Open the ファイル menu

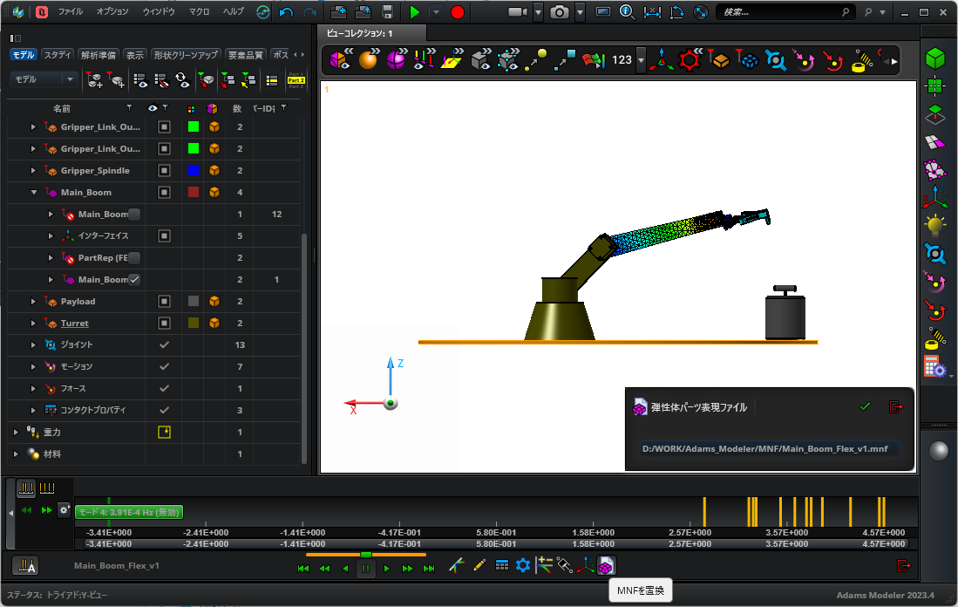71,12
